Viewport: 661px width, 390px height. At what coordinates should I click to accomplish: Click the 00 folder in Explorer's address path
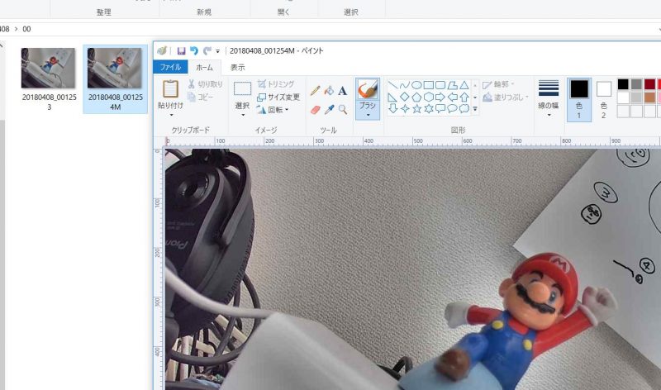[26, 29]
